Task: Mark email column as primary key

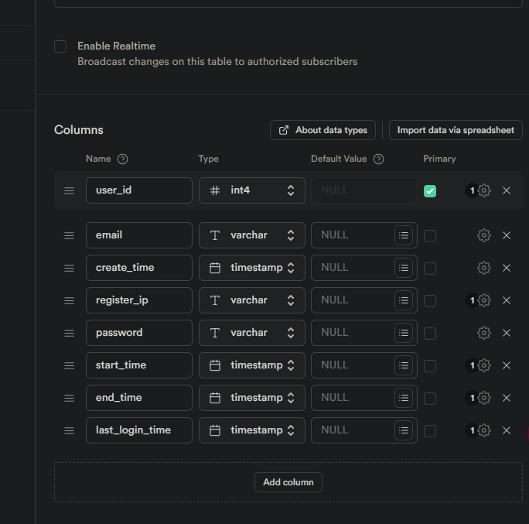Action: [x=430, y=235]
